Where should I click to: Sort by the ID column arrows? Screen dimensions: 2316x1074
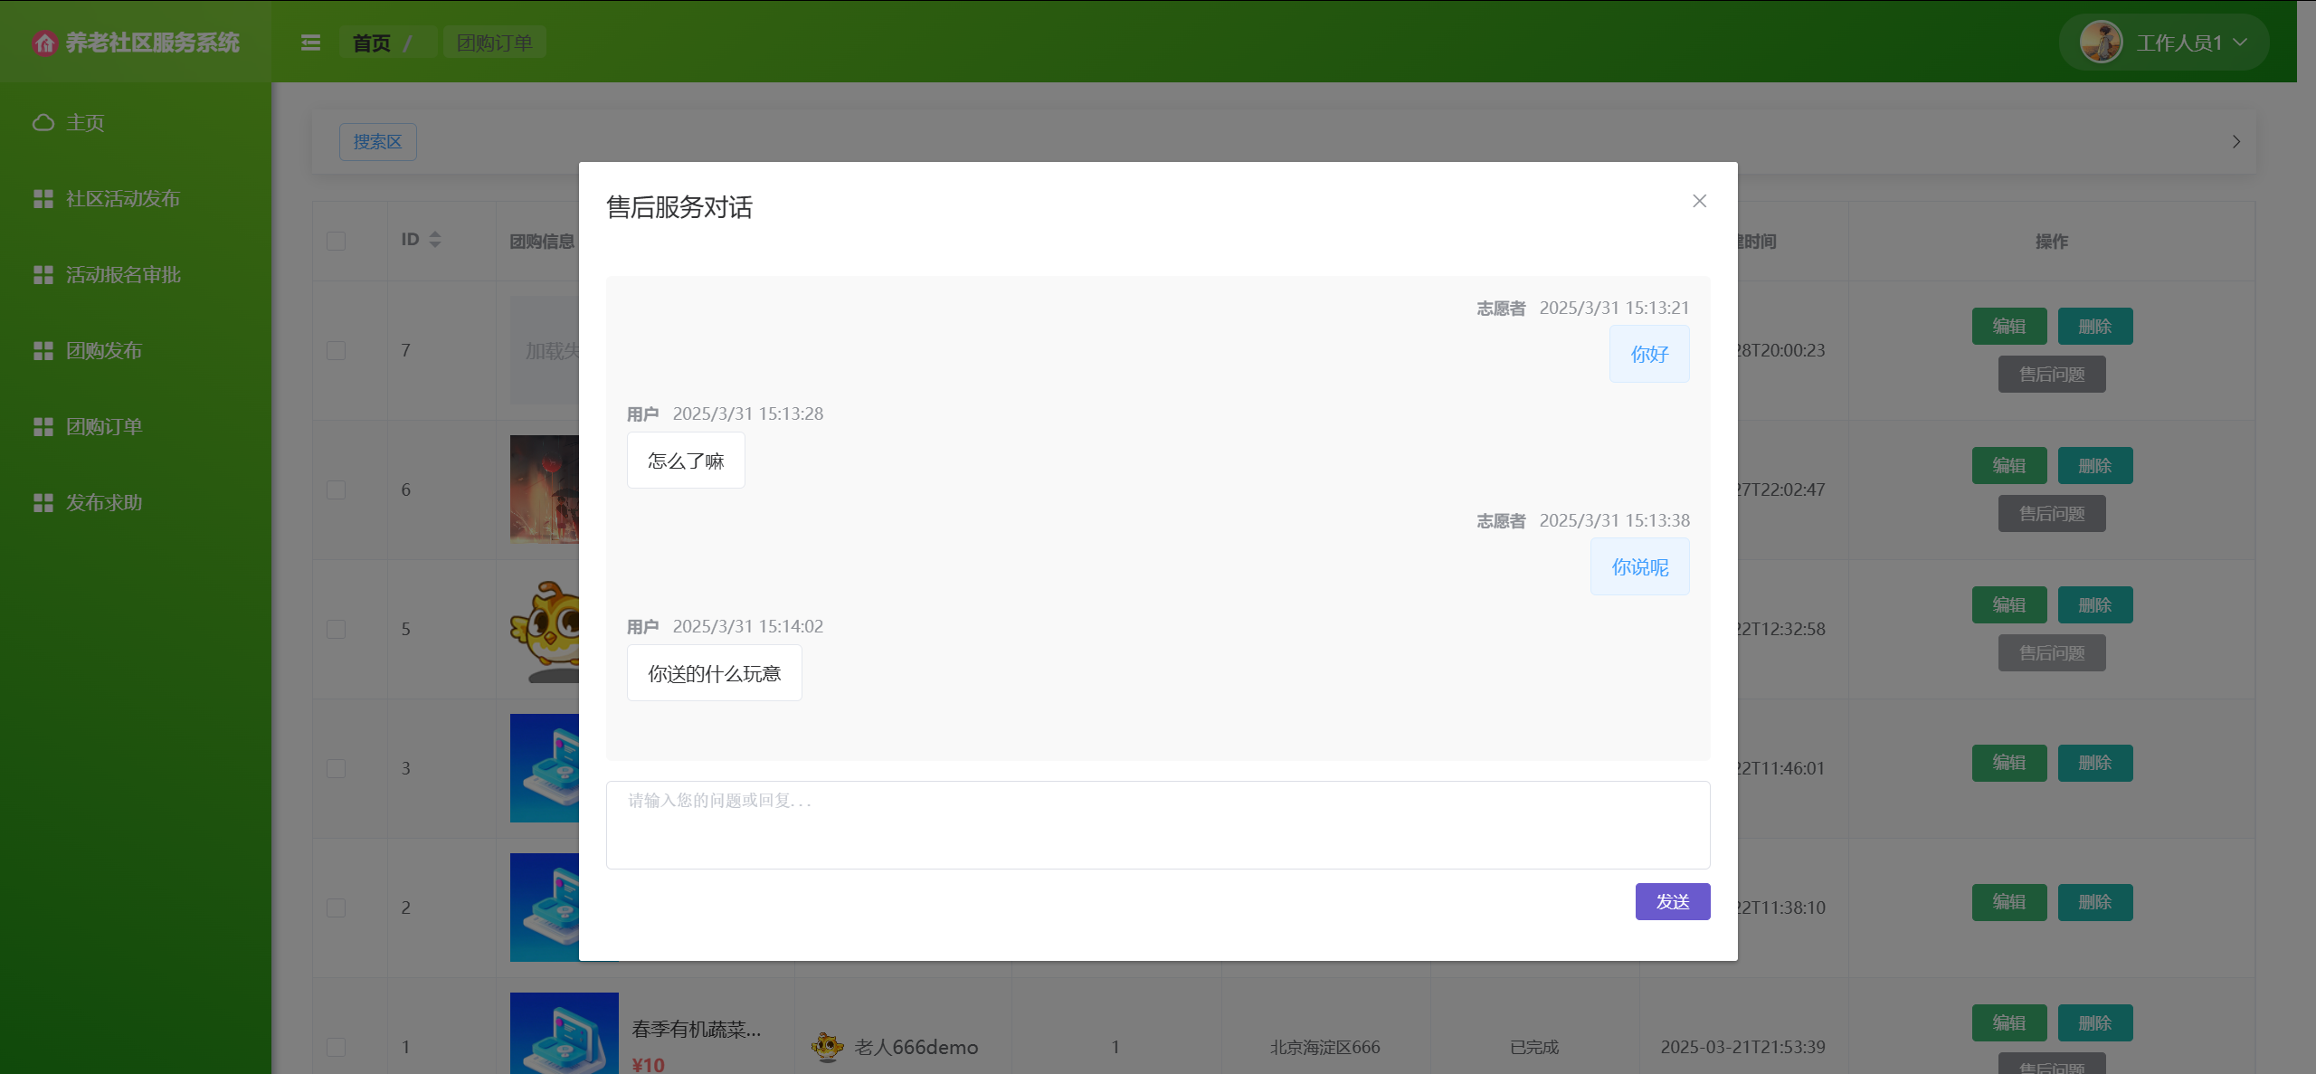pyautogui.click(x=435, y=240)
